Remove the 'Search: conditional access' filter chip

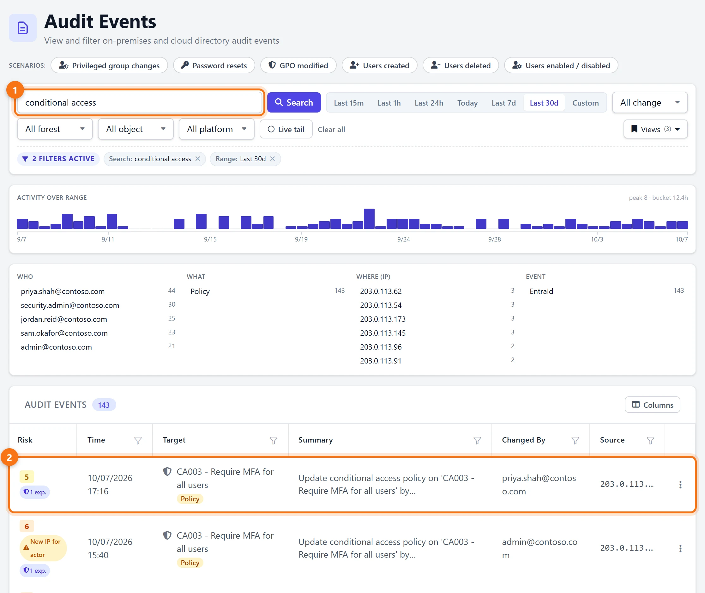click(x=198, y=159)
